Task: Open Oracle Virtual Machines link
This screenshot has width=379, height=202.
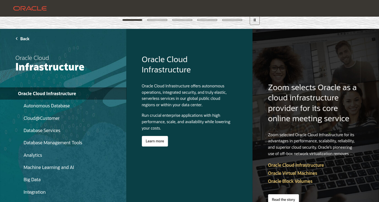Action: pyautogui.click(x=292, y=173)
